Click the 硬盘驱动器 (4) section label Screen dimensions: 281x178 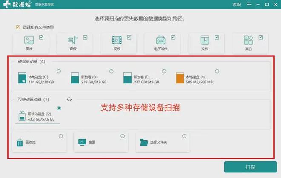pyautogui.click(x=32, y=62)
